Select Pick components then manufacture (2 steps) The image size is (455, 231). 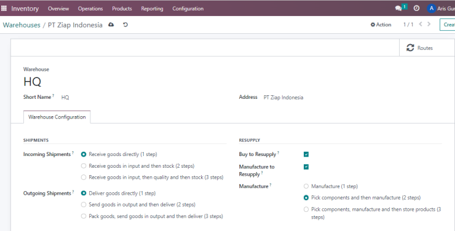pyautogui.click(x=306, y=198)
